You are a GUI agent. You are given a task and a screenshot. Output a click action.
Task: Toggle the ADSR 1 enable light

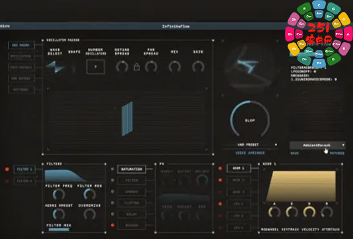coord(220,169)
